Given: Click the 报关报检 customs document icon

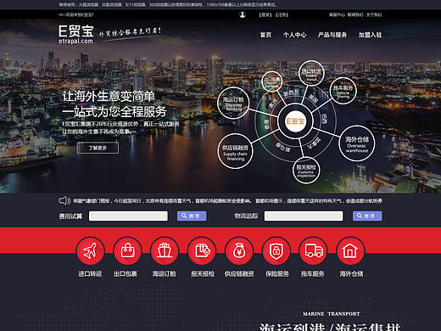Looking at the screenshot, I should [x=202, y=251].
